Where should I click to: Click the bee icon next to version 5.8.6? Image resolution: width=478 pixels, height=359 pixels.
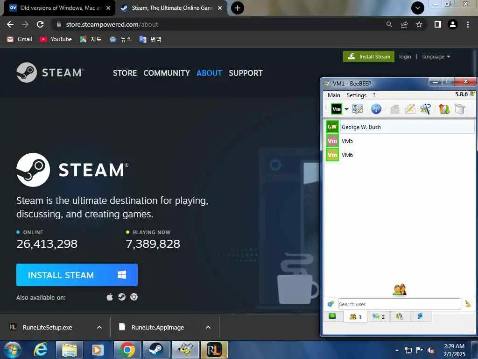[472, 94]
